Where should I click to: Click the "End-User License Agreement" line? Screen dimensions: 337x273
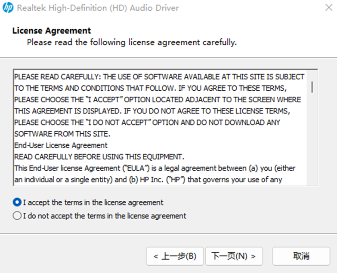(x=61, y=145)
